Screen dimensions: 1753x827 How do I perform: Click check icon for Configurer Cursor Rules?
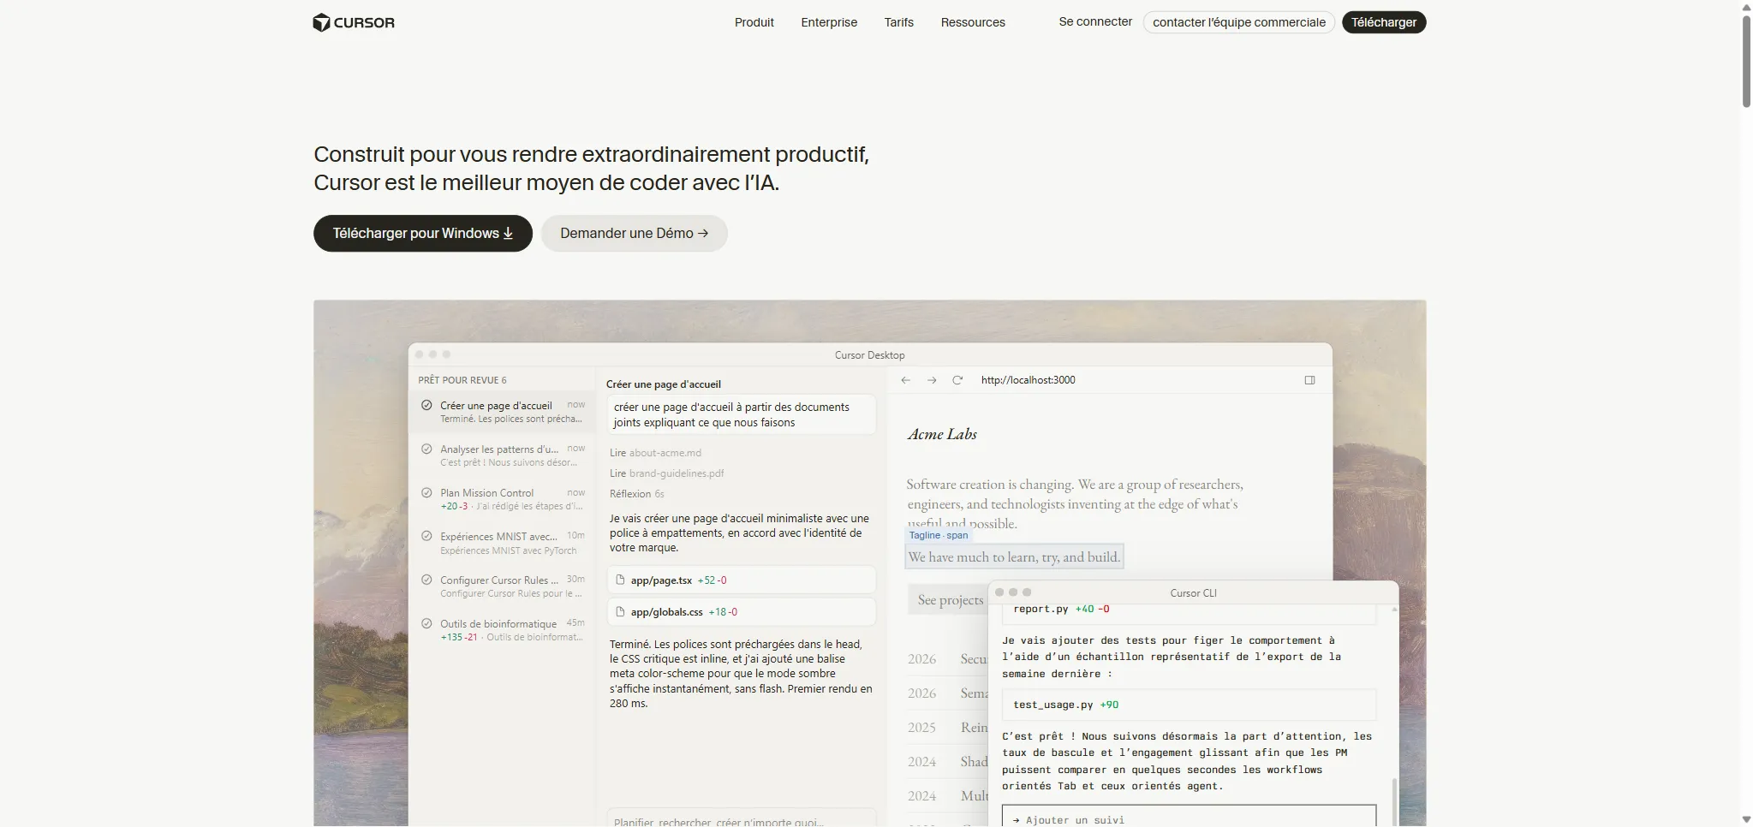[426, 580]
